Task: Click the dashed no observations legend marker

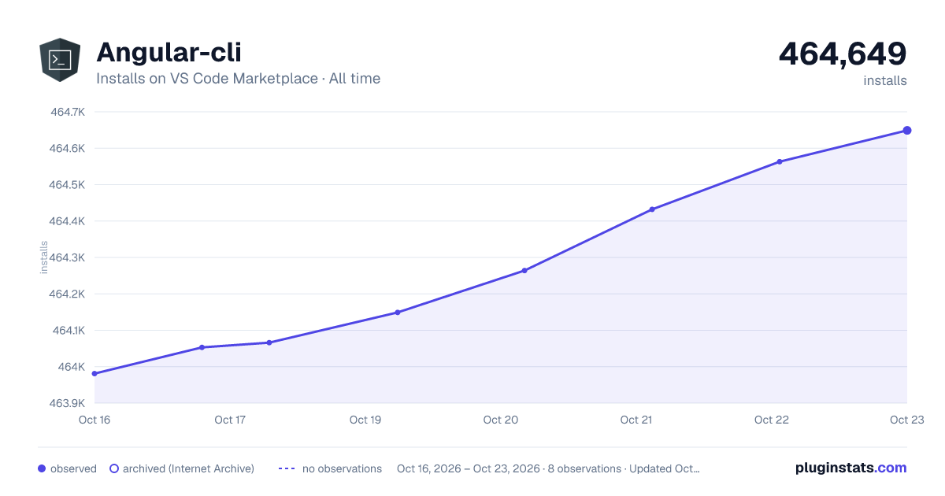Action: click(287, 468)
